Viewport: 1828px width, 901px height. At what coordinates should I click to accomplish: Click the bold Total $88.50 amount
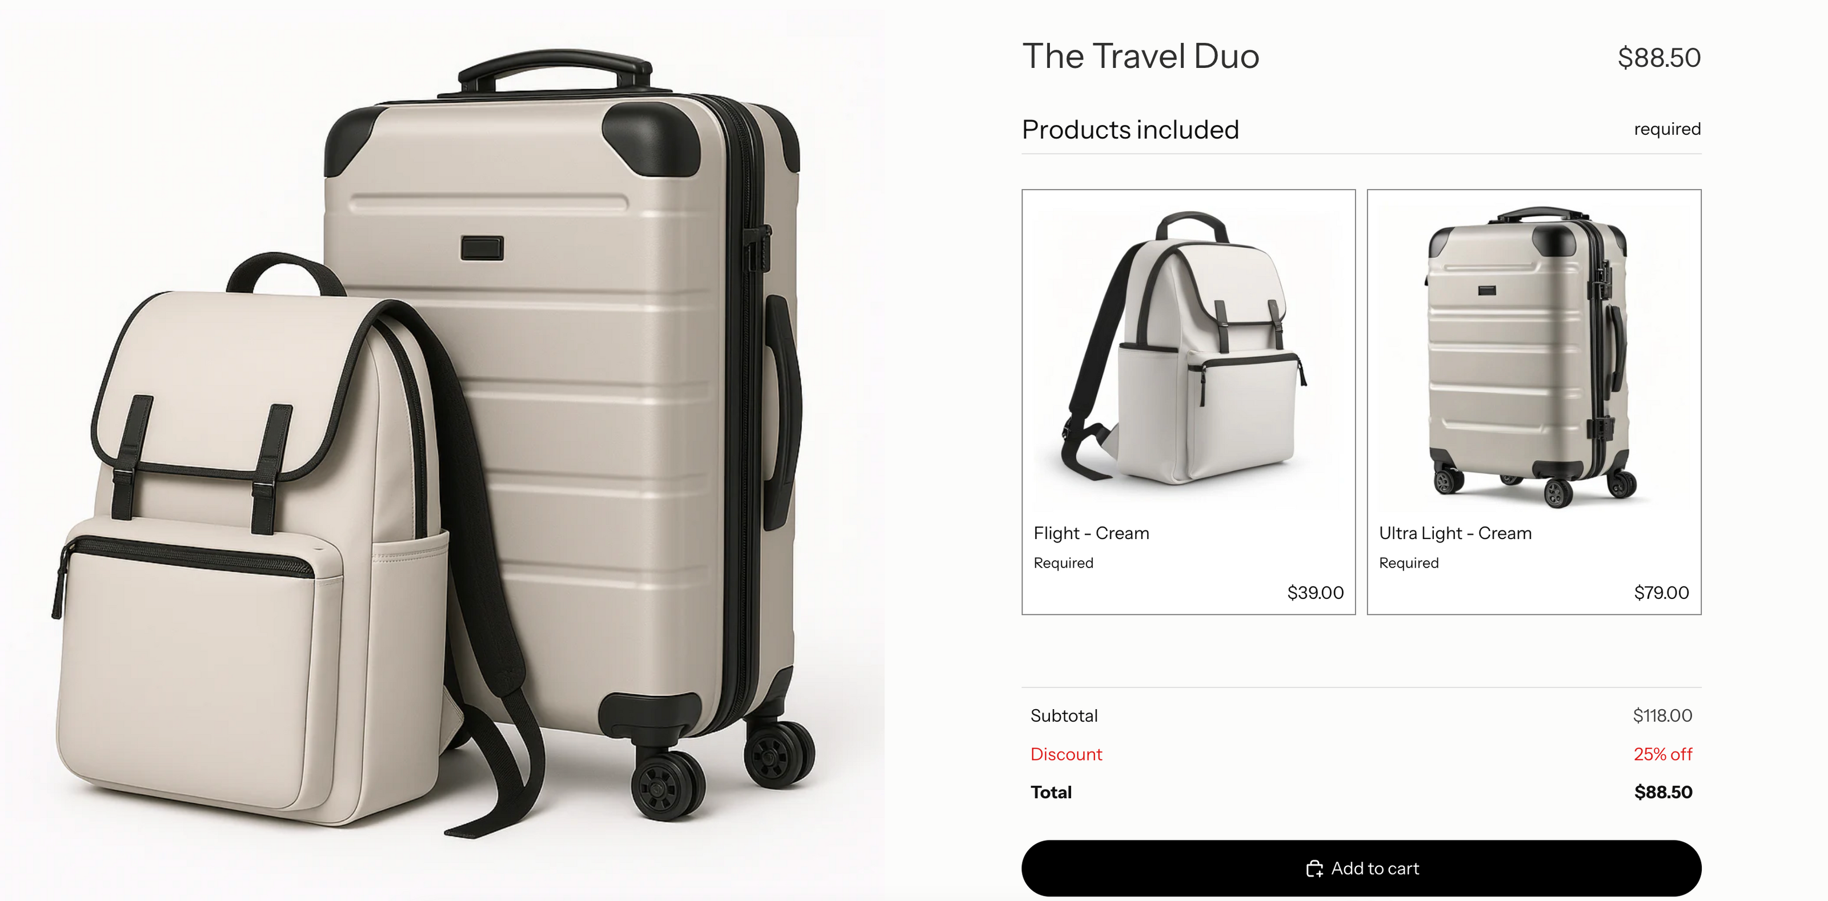pyautogui.click(x=1663, y=793)
